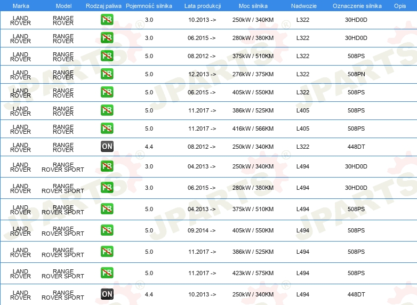Click the petrol icon in the 06.2015 405kW L322 row

pyautogui.click(x=107, y=92)
